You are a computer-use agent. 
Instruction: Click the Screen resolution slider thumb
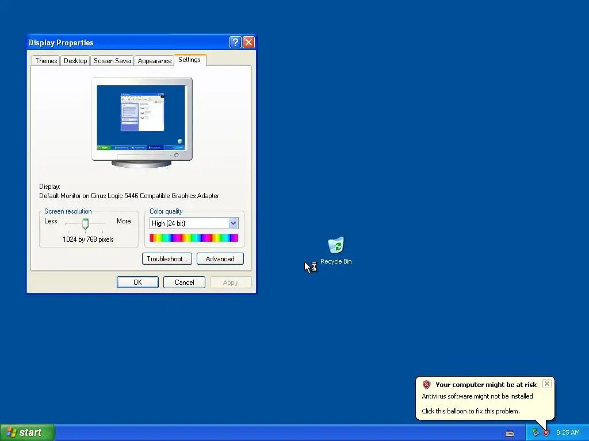85,224
